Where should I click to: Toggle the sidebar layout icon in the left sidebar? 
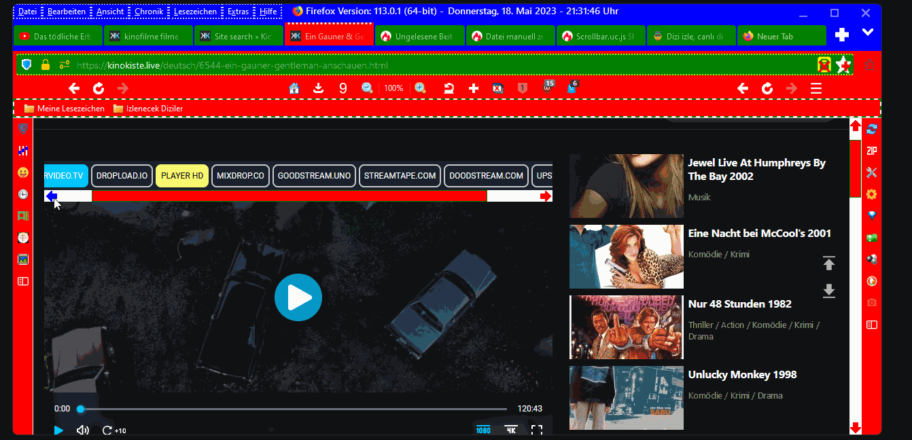tap(23, 281)
